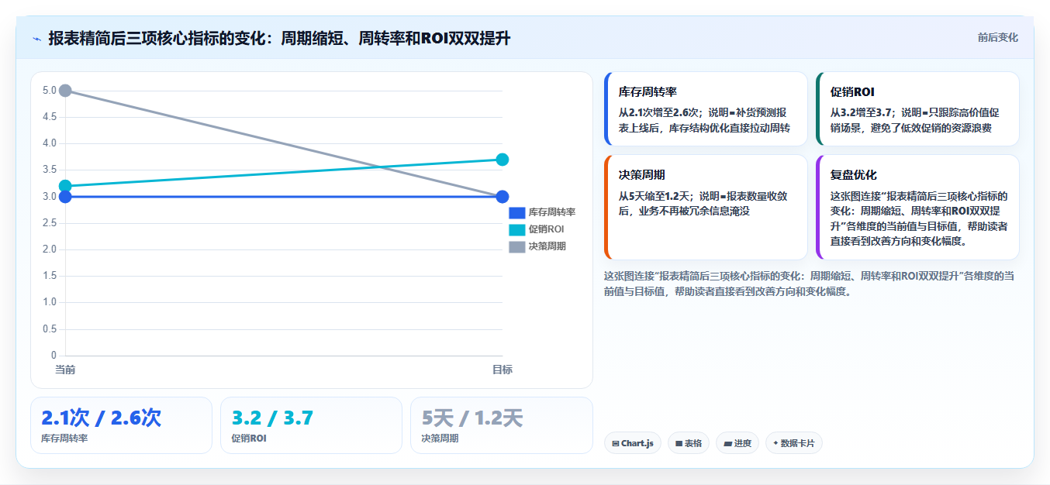Click the 5天 / 1.2天 stat value
The width and height of the screenshot is (1050, 485).
[x=472, y=418]
